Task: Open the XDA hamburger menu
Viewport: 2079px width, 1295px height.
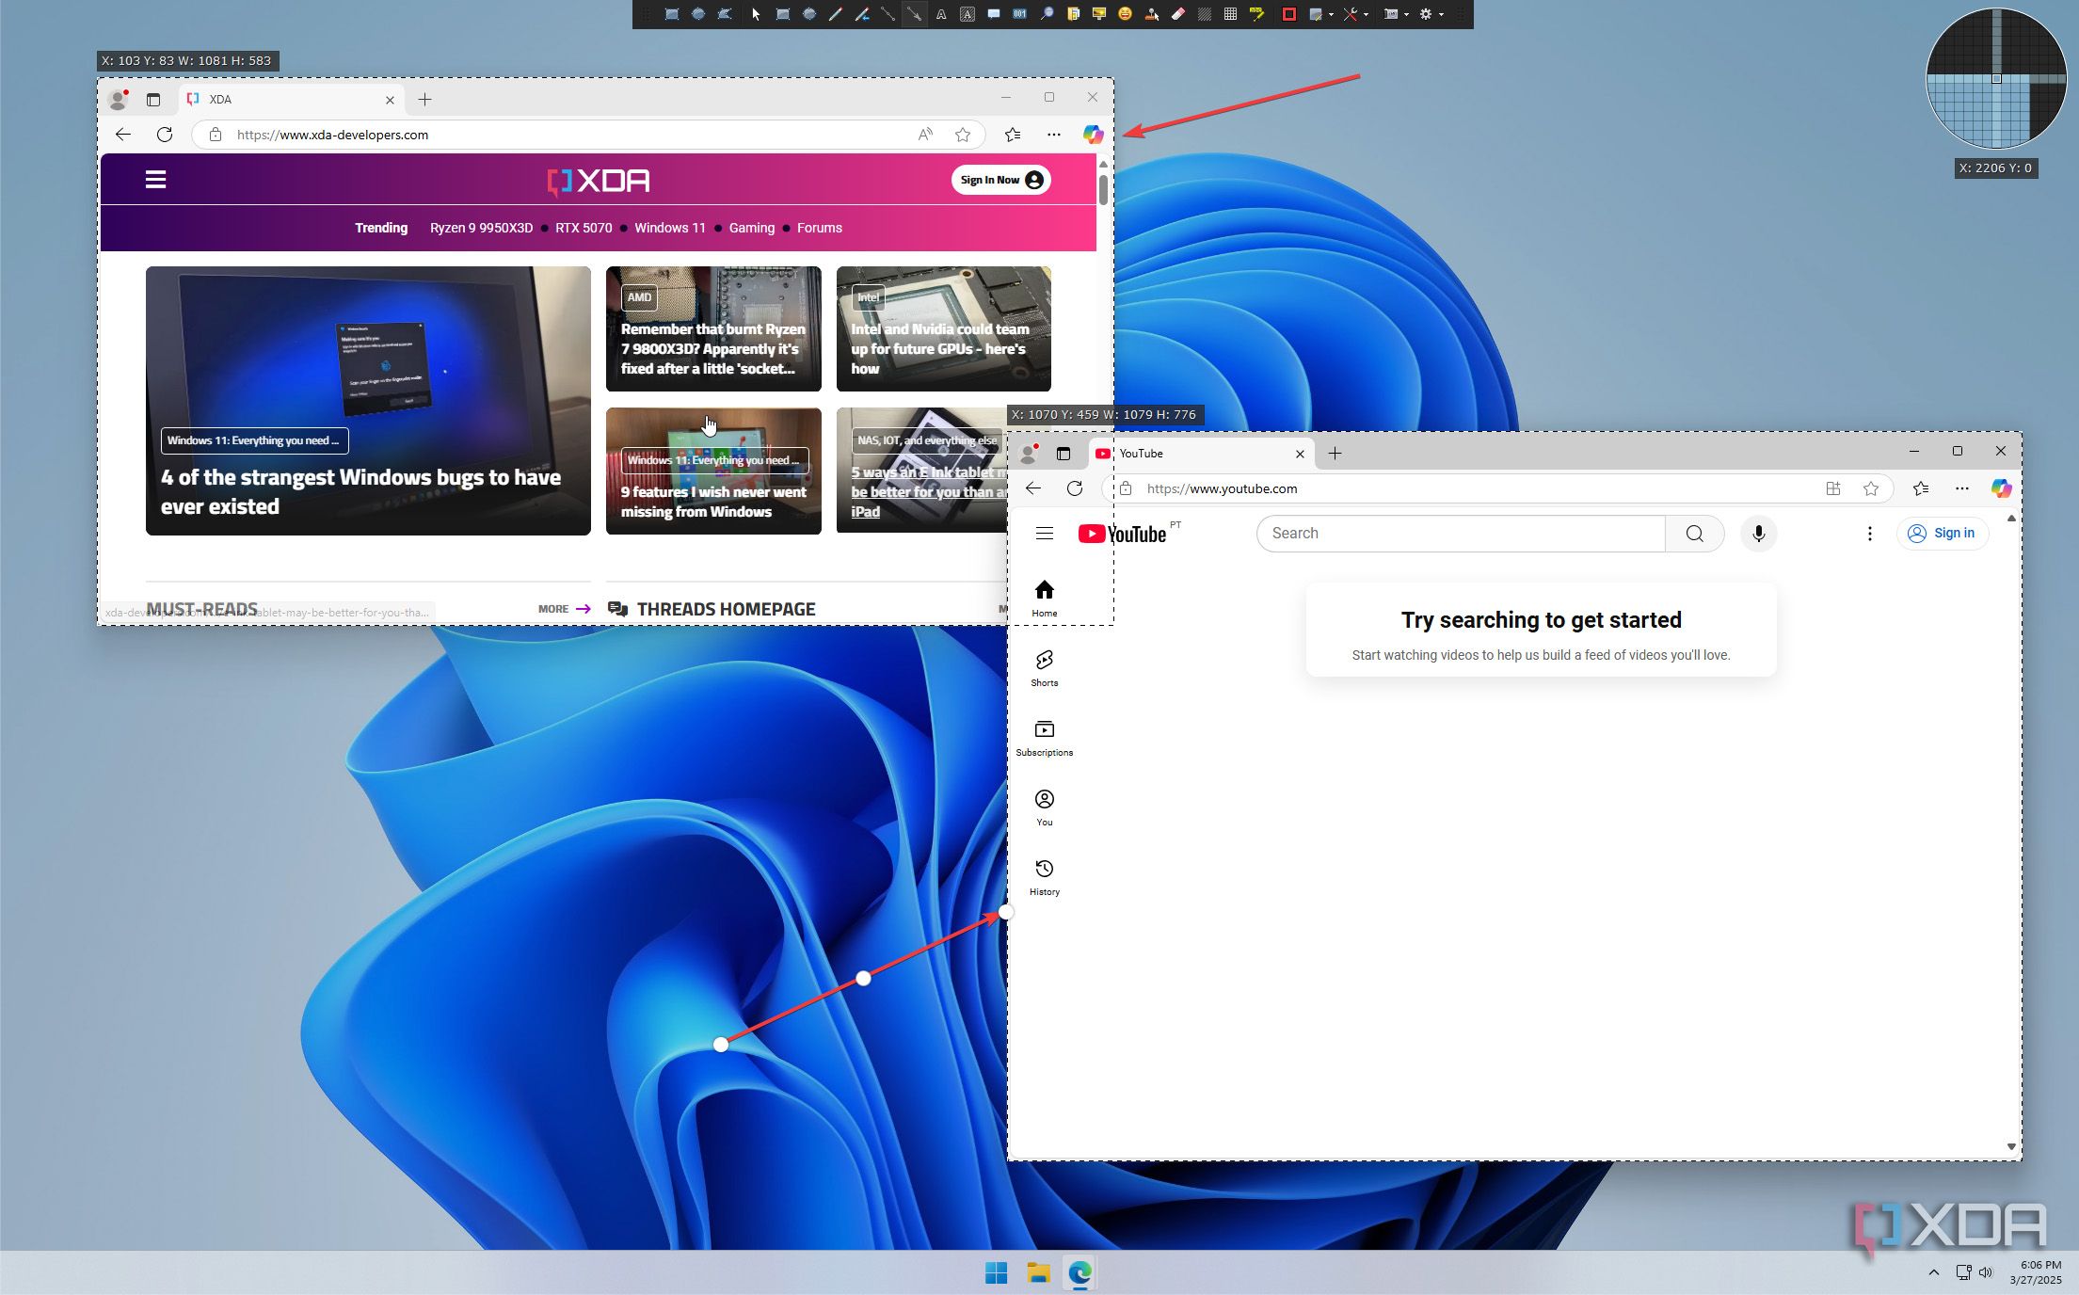Action: click(x=156, y=179)
